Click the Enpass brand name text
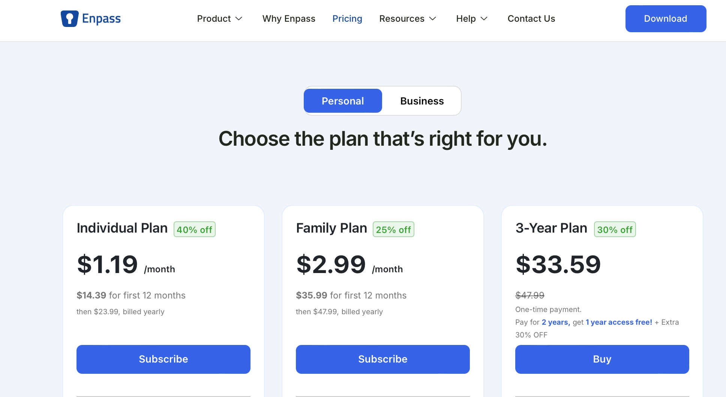 click(101, 19)
